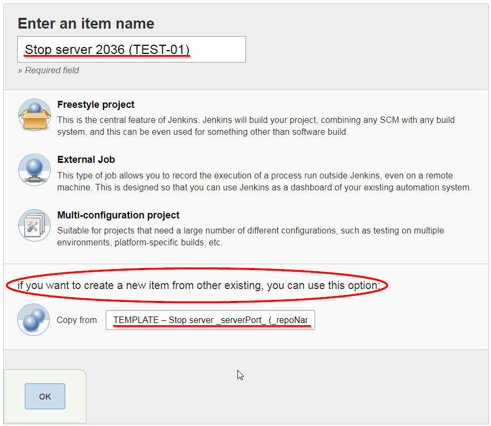Select the Freestyle project title
This screenshot has height=426, width=491.
coord(96,105)
